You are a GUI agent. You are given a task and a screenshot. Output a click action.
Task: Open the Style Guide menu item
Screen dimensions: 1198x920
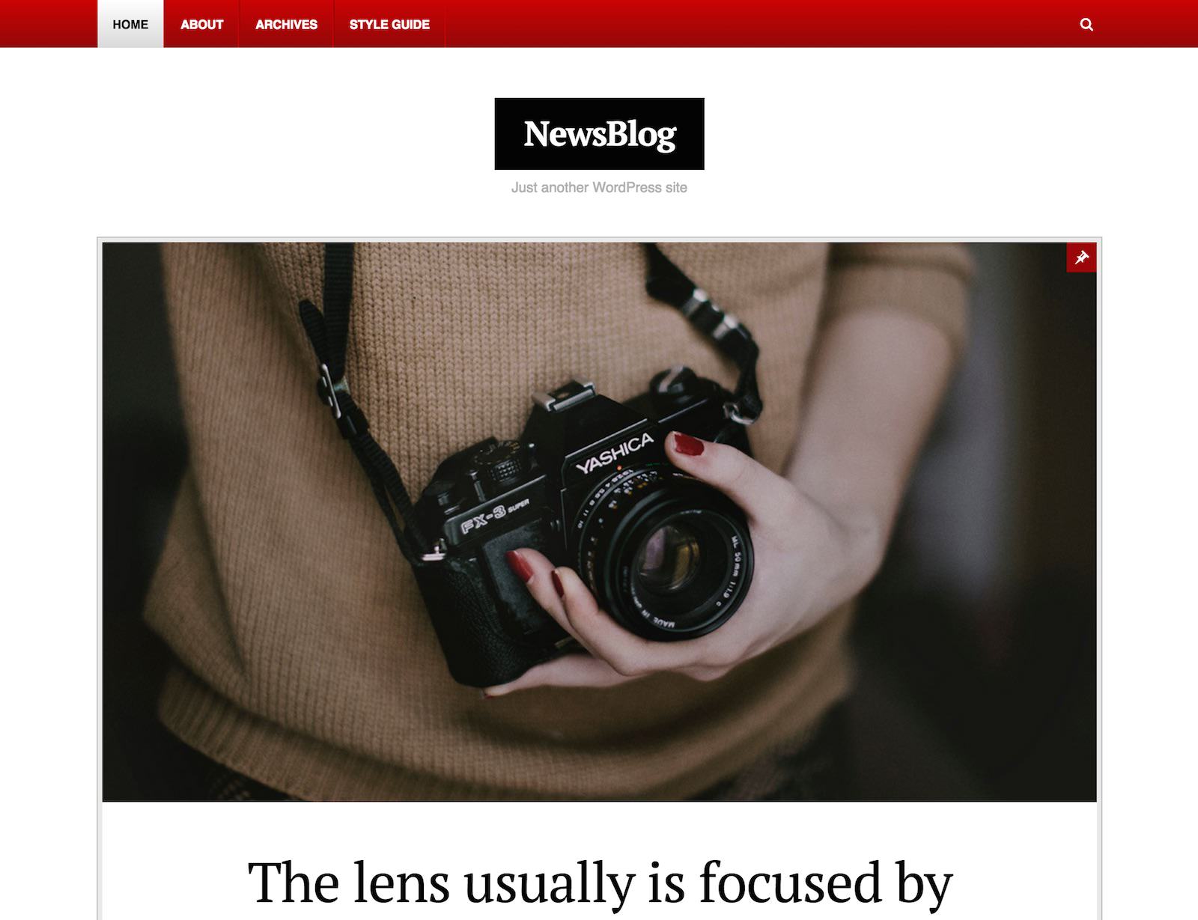coord(389,24)
